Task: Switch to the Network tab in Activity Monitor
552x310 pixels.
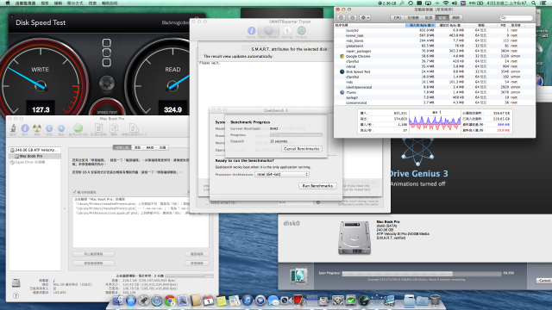Action: click(x=456, y=17)
